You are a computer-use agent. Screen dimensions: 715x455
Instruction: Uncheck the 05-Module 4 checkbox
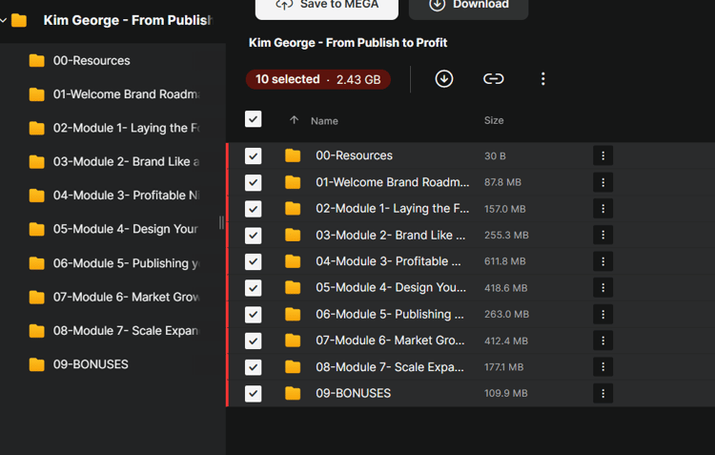[253, 288]
